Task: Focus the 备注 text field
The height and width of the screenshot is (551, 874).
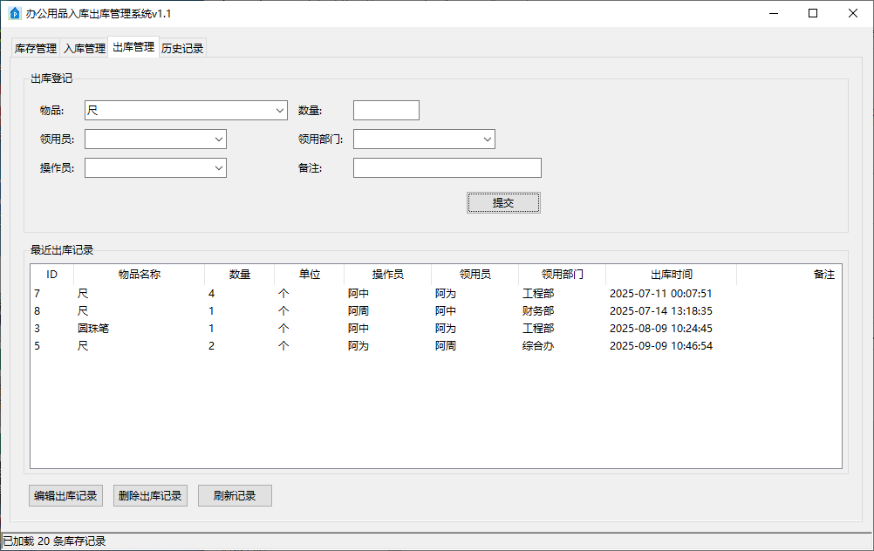Action: [x=447, y=168]
